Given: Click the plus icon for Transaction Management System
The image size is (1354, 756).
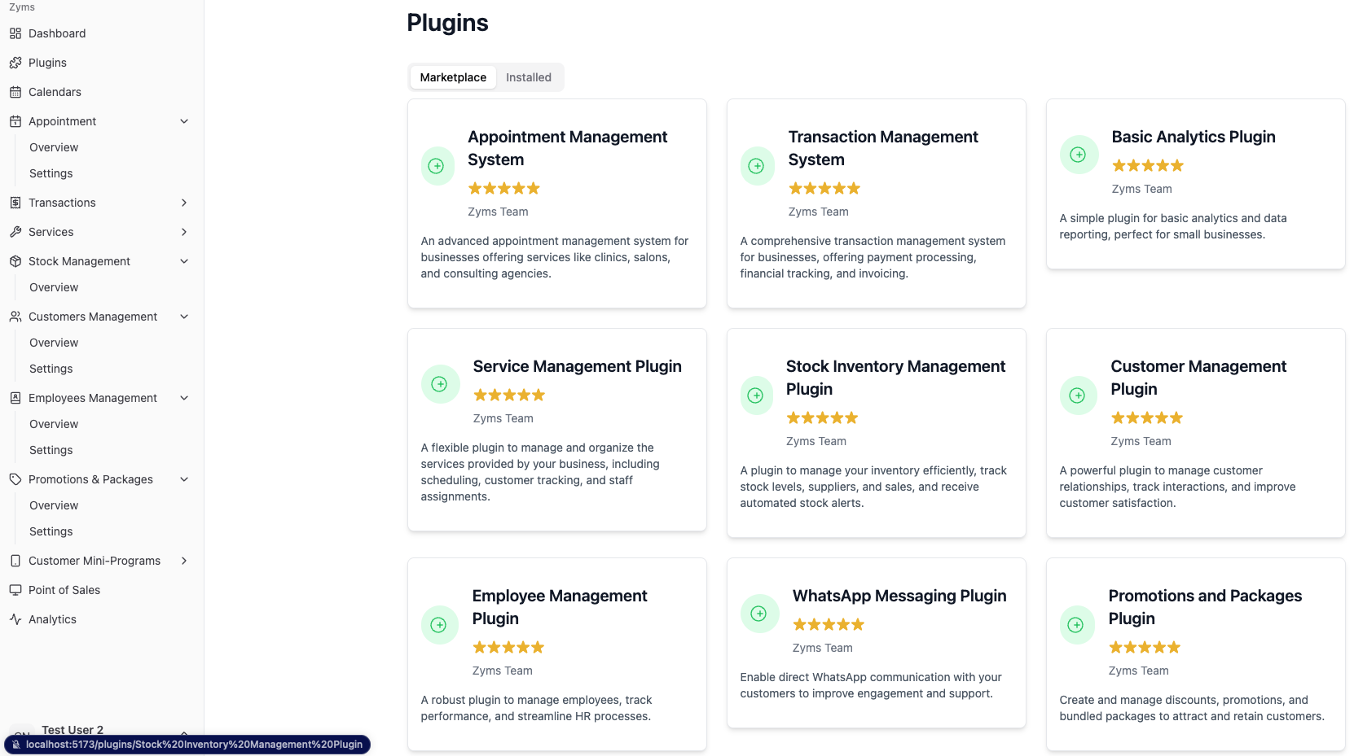Looking at the screenshot, I should 757,166.
